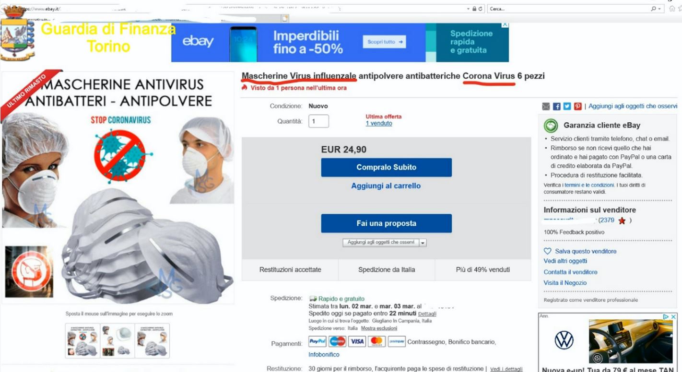Open search provider dropdown arrow

click(660, 9)
